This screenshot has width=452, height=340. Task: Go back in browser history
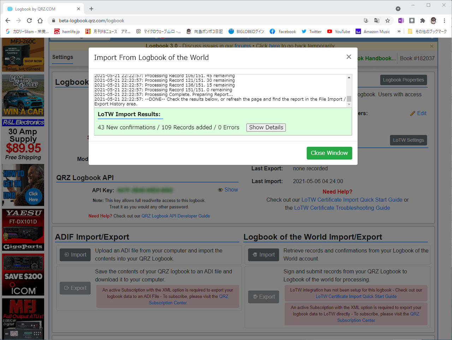8,20
